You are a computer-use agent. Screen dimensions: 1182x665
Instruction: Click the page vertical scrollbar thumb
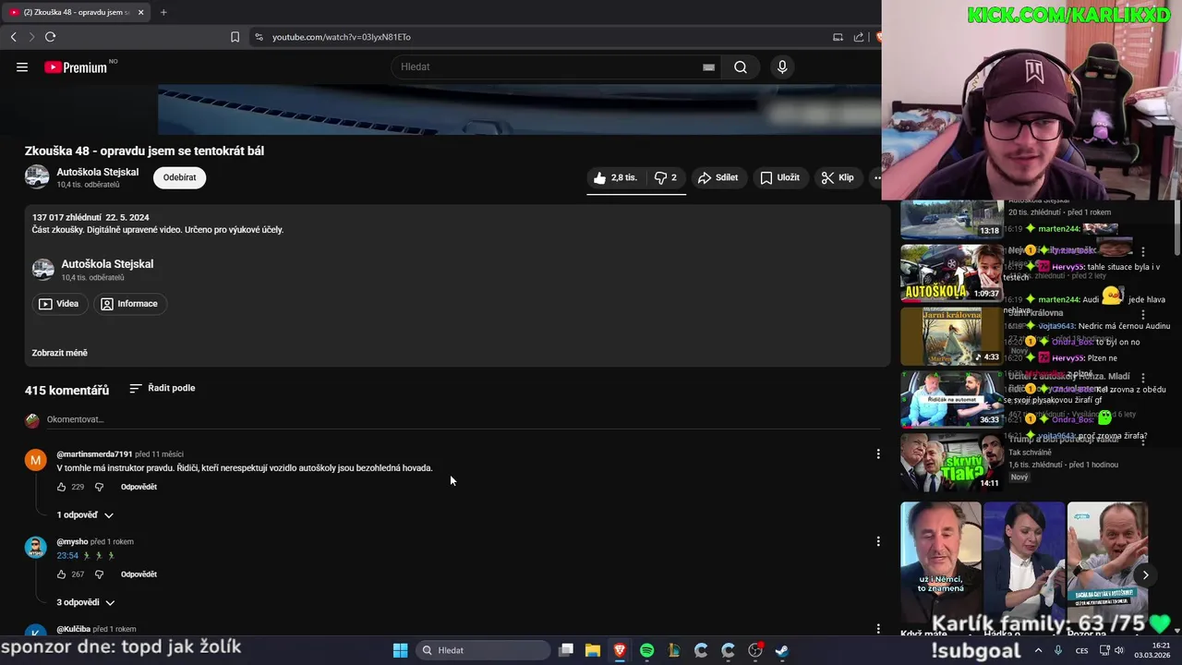coord(1177,228)
